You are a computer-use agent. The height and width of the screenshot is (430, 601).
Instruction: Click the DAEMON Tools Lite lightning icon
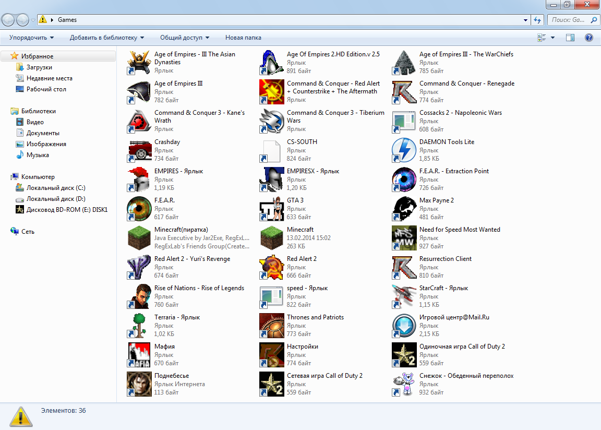click(404, 150)
